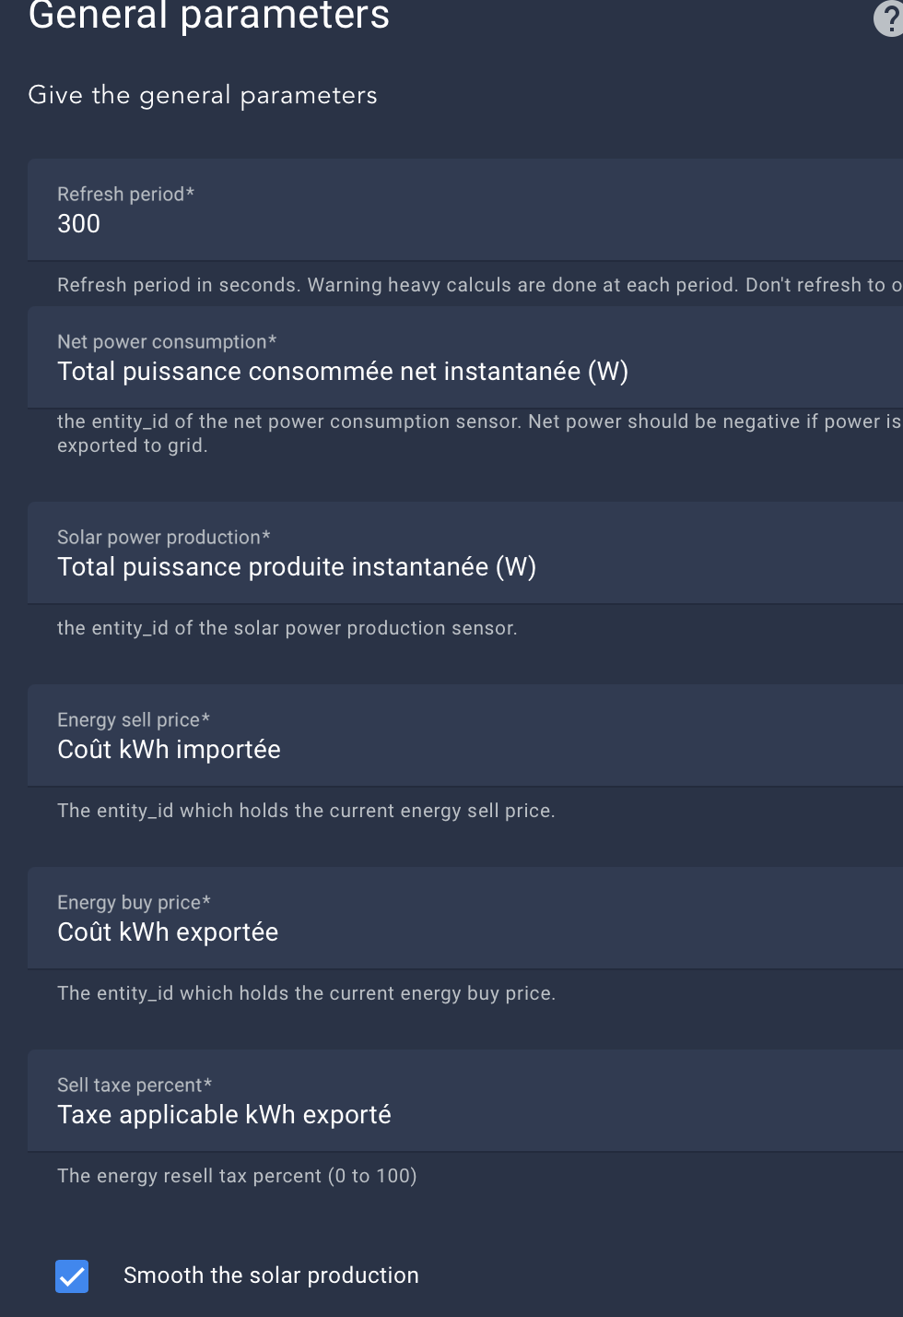Click the current energy sell price description

point(306,811)
